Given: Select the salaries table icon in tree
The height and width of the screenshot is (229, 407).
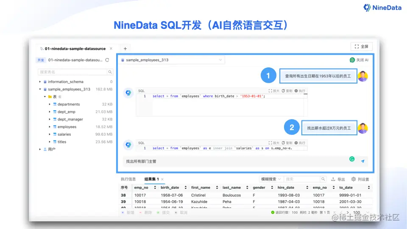Looking at the screenshot, I should click(x=55, y=134).
